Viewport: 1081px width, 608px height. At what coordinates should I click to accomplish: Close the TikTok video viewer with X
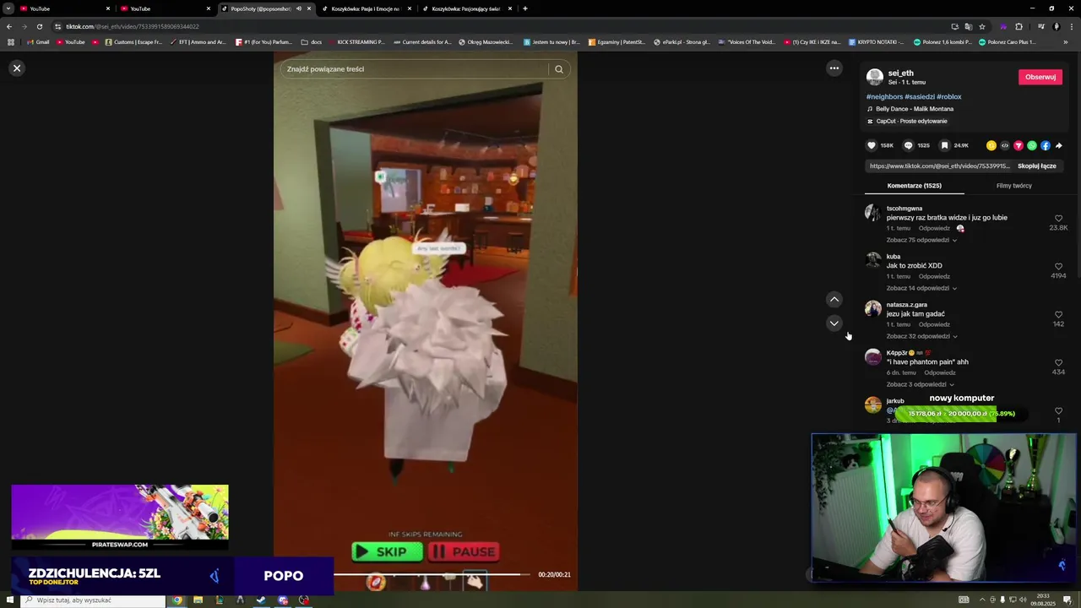point(16,68)
